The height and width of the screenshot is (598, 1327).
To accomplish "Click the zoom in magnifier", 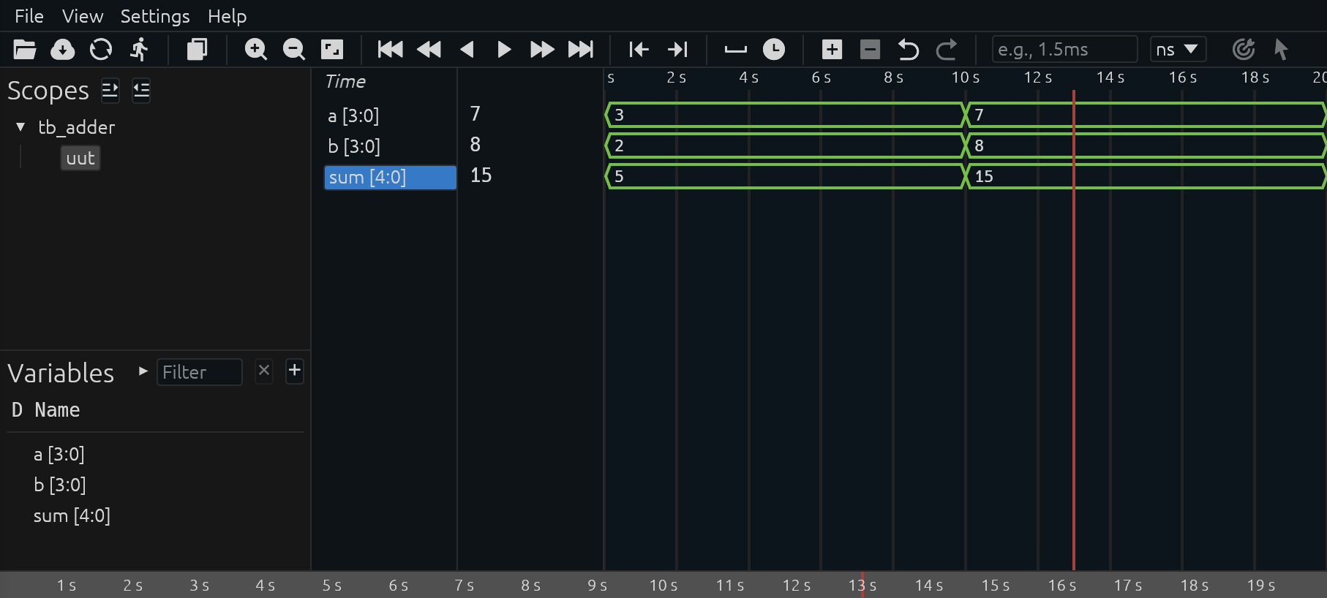I will coord(255,50).
